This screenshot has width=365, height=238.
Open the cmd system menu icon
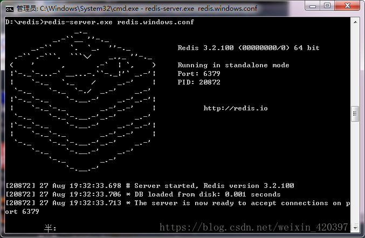click(10, 9)
